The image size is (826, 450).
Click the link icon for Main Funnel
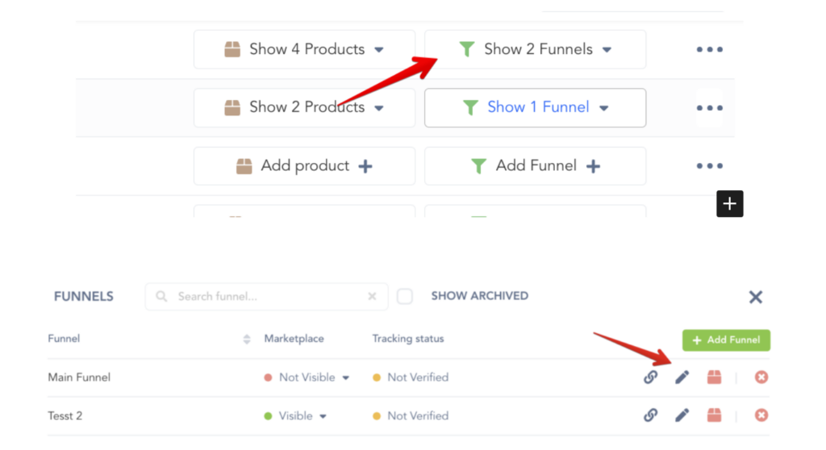(650, 377)
